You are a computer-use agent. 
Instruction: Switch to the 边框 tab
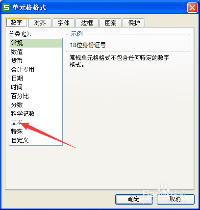coord(87,23)
